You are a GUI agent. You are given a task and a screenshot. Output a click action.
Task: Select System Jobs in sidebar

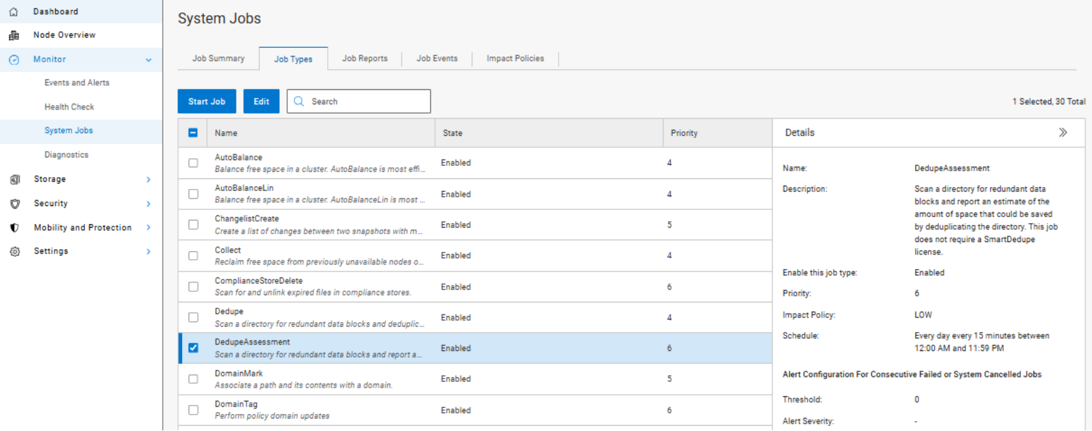[68, 131]
